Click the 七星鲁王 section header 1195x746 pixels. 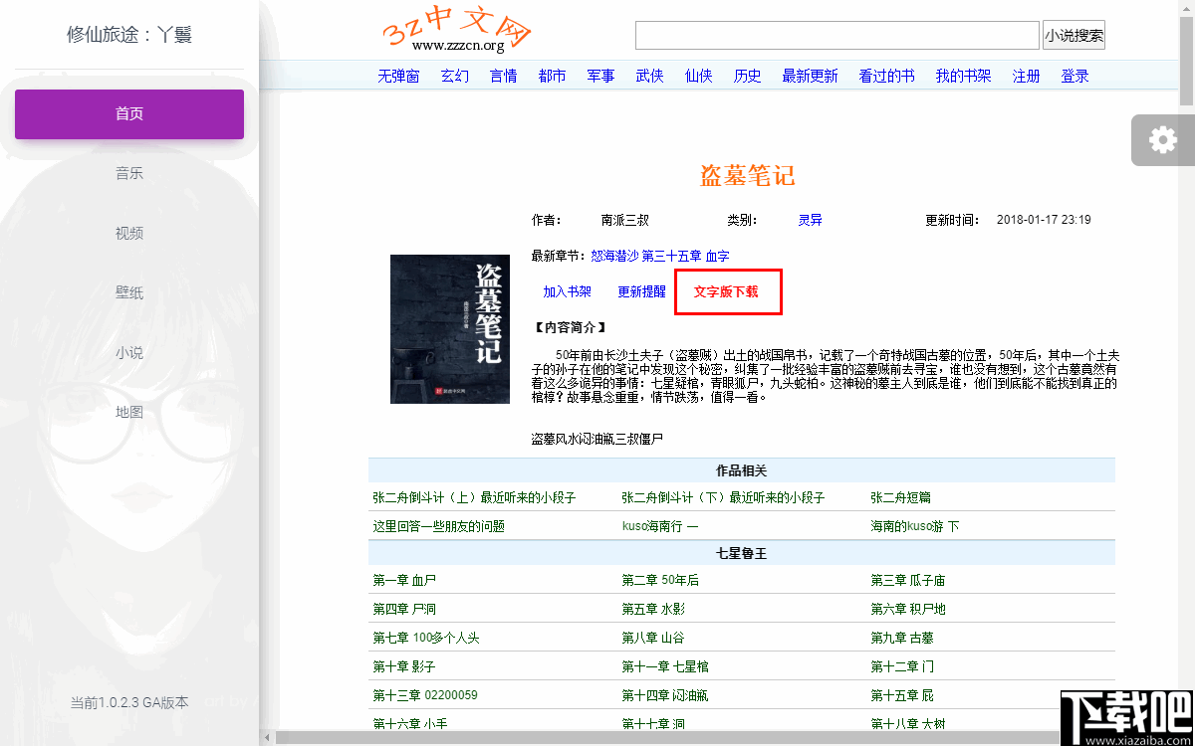pyautogui.click(x=742, y=553)
